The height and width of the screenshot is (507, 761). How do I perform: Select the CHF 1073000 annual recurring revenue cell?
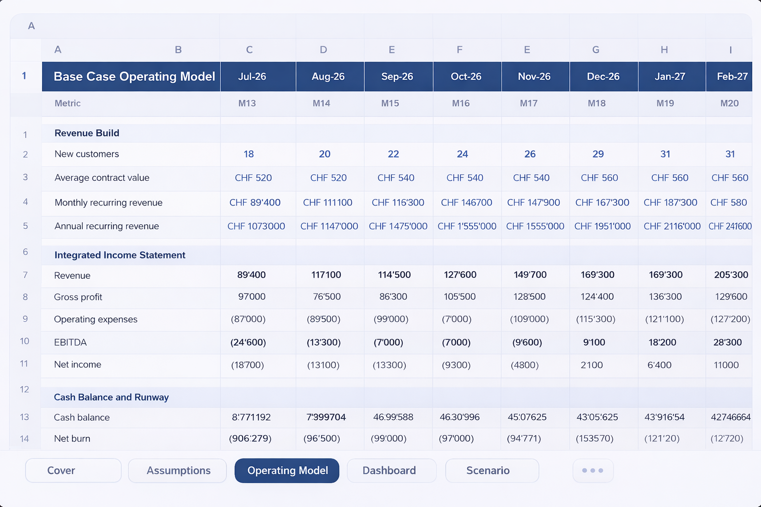pyautogui.click(x=257, y=226)
